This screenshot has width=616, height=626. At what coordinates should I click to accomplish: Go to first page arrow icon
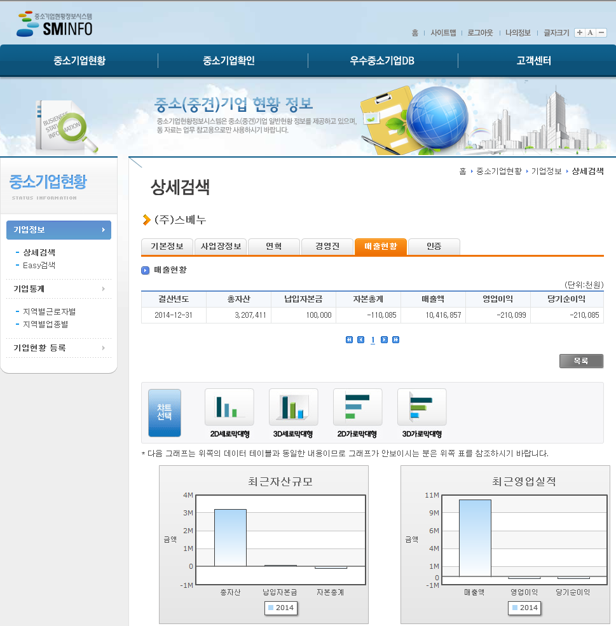[349, 340]
